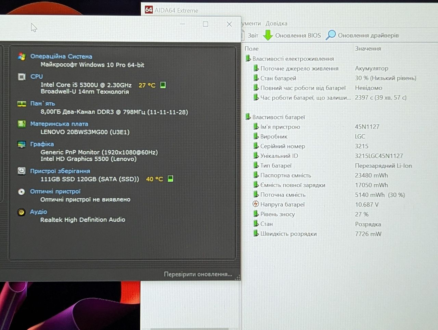Click the Поле column header

click(252, 49)
